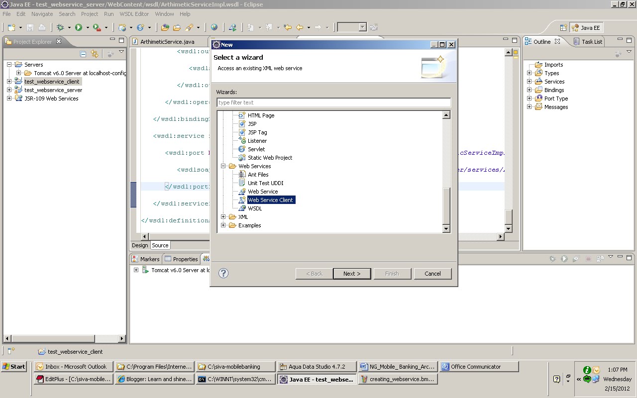The height and width of the screenshot is (398, 637).
Task: Click the help question mark in the dialog
Action: tap(223, 273)
